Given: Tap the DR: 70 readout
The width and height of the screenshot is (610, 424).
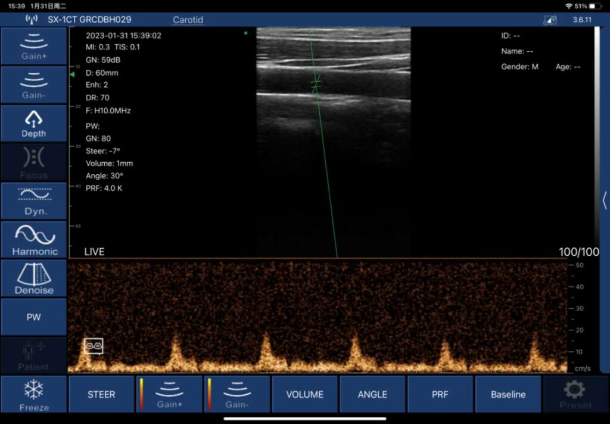Looking at the screenshot, I should pyautogui.click(x=97, y=98).
